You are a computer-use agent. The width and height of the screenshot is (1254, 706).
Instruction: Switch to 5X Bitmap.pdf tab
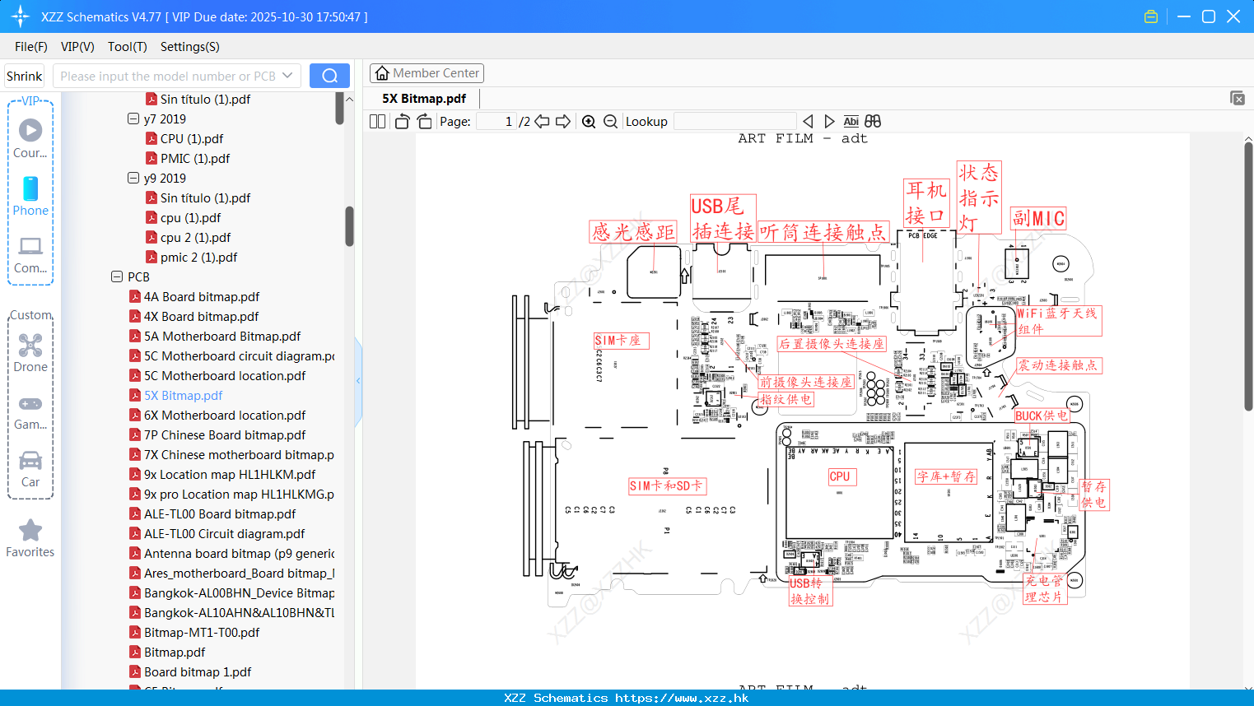pyautogui.click(x=424, y=98)
